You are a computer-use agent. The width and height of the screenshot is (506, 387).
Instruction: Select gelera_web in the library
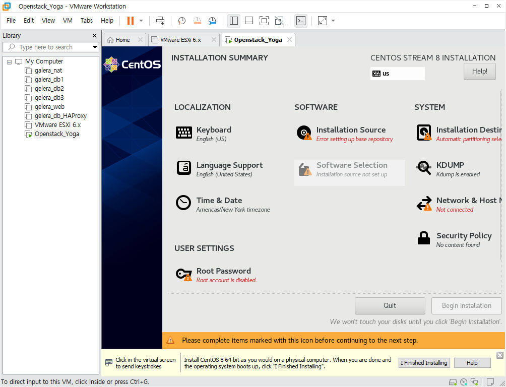pos(49,106)
